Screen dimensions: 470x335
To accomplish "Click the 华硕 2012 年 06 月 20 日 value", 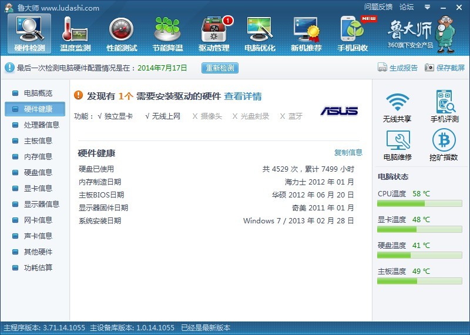I will (x=313, y=195).
